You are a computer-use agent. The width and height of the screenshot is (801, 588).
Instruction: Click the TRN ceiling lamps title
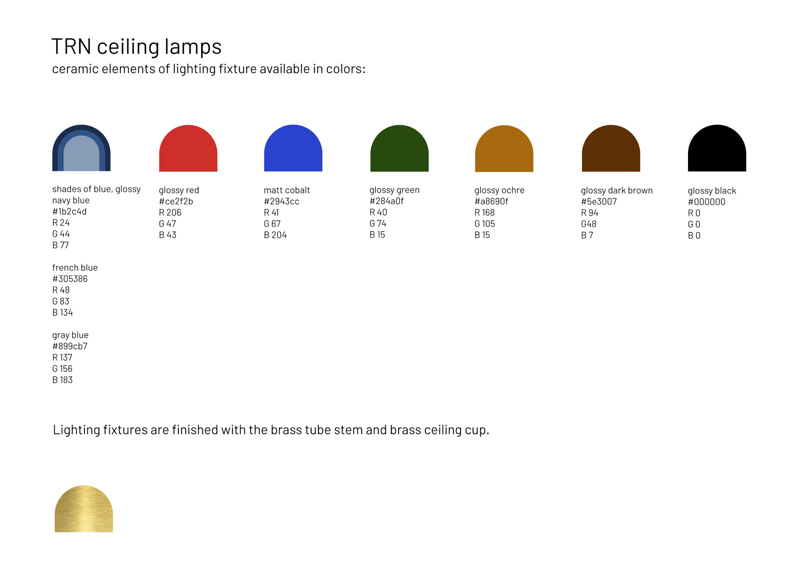point(137,47)
